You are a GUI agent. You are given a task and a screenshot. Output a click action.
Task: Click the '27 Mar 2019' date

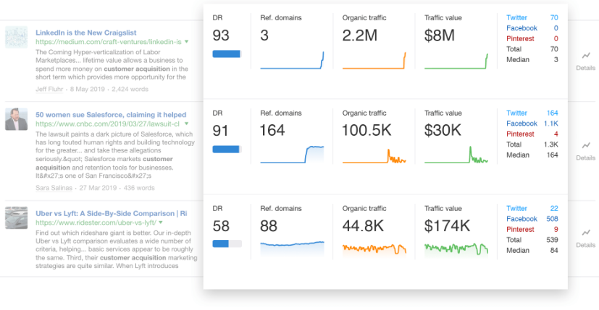[98, 188]
